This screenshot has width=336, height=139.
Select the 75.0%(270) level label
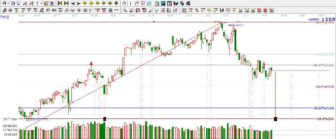[325, 54]
